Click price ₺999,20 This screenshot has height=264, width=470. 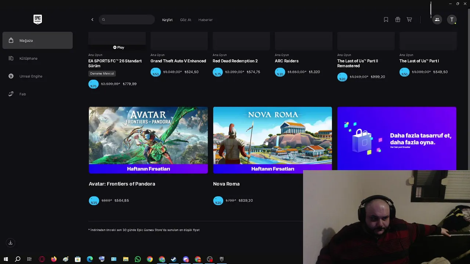pos(378,77)
